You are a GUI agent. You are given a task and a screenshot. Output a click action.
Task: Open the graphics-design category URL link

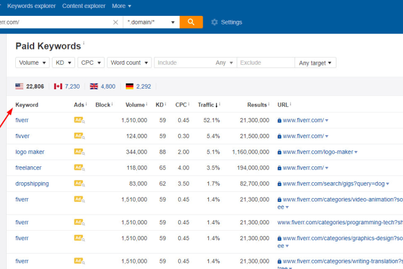343,238
